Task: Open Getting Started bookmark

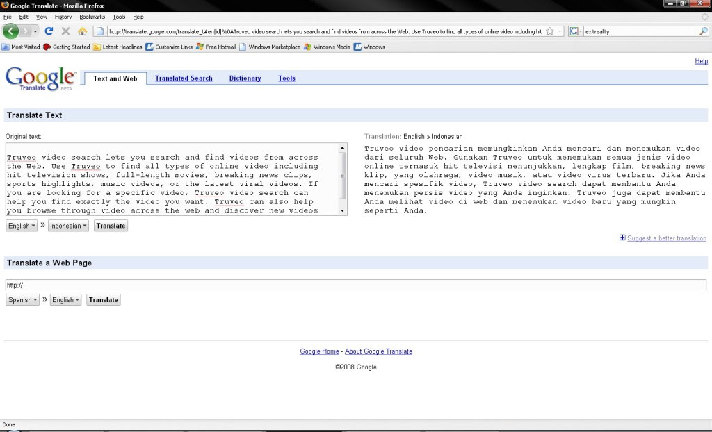Action: coord(67,47)
